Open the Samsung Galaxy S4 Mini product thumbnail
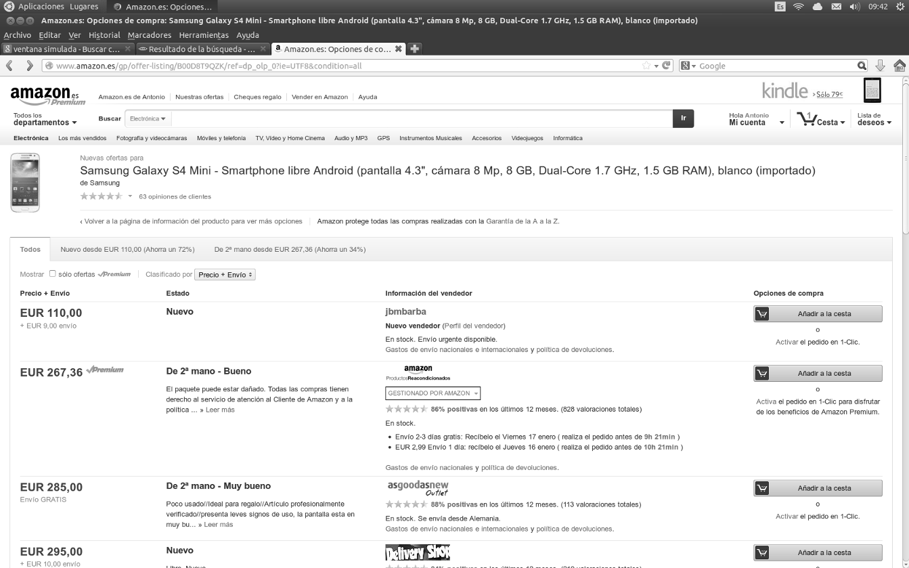The height and width of the screenshot is (568, 909). 25,183
